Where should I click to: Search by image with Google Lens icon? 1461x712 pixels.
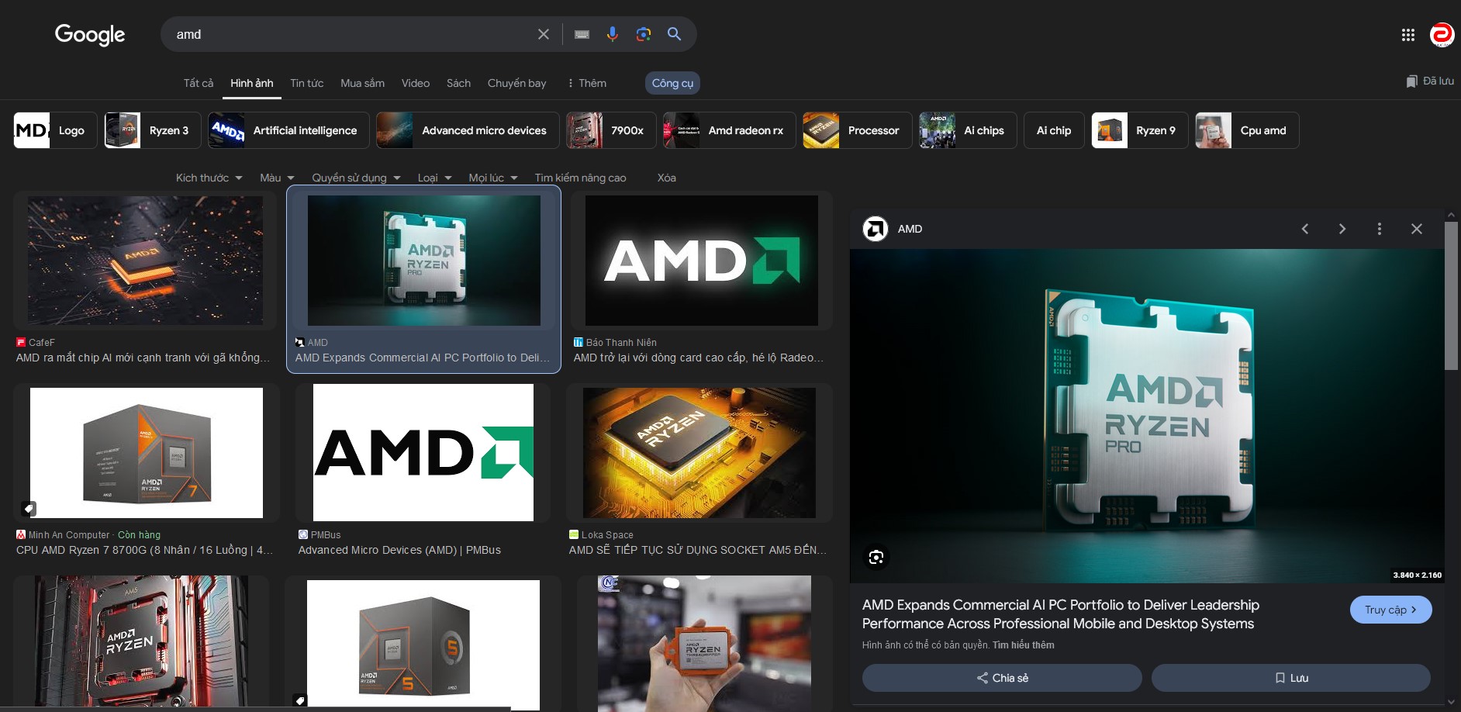(x=644, y=34)
